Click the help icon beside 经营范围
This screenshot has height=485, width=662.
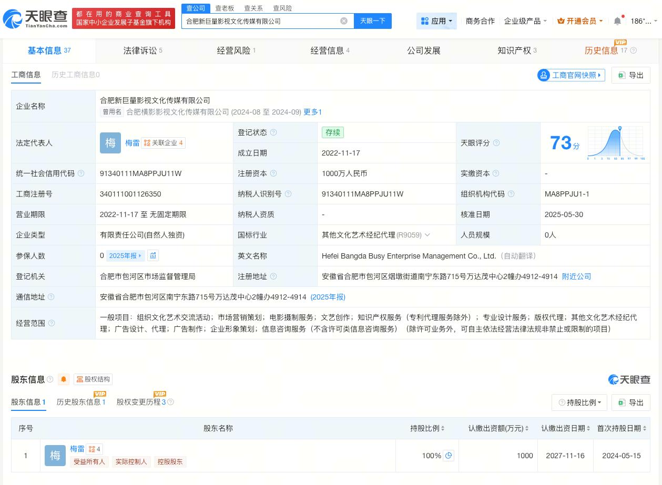(51, 323)
